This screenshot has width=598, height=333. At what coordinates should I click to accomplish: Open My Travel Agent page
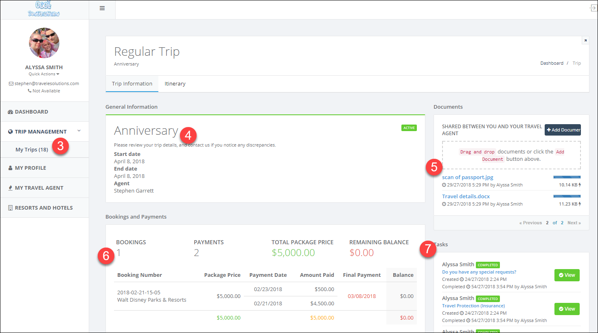tap(39, 188)
